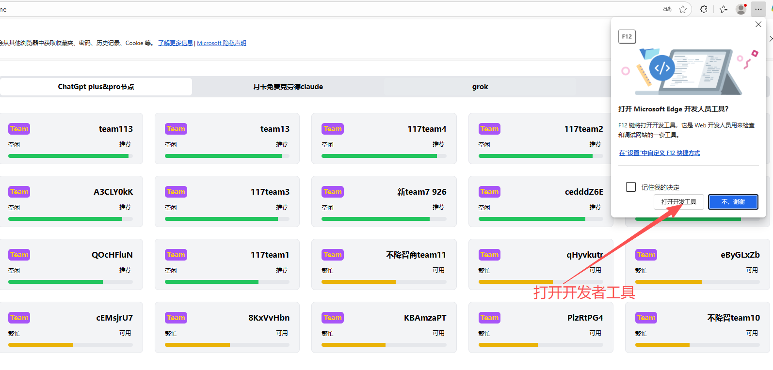
Task: Add this page to favorites star icon
Action: (683, 9)
